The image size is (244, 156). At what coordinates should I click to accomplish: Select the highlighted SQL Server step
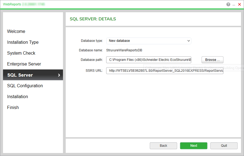[20, 75]
